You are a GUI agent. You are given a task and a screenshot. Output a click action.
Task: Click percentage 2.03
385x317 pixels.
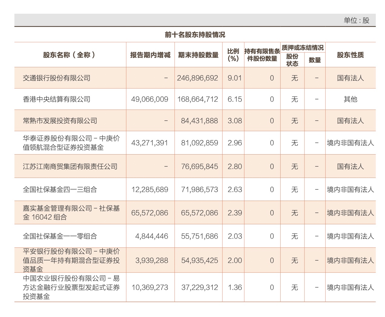(x=235, y=236)
